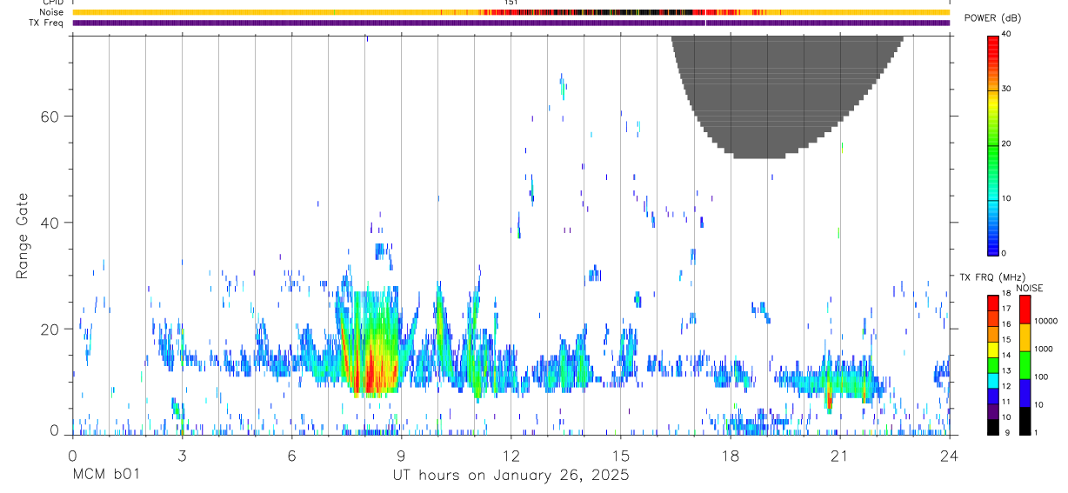Click the 151 CPID marker text

tap(511, 3)
